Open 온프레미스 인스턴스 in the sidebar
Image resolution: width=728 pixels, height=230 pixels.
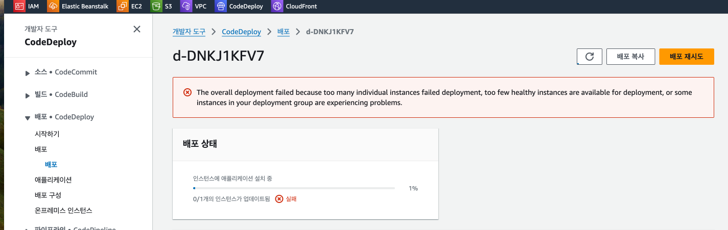63,211
